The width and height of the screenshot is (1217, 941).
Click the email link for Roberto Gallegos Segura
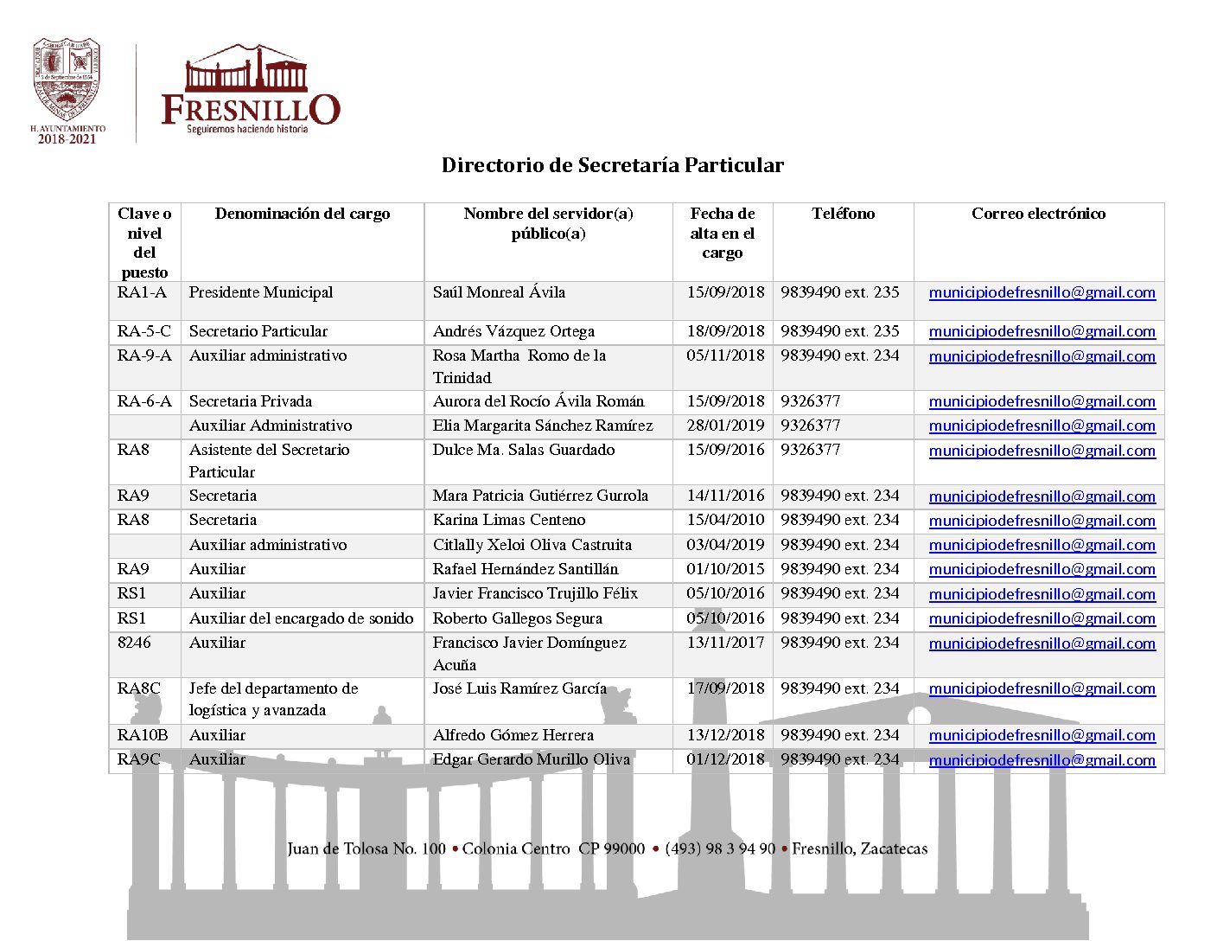point(1042,618)
